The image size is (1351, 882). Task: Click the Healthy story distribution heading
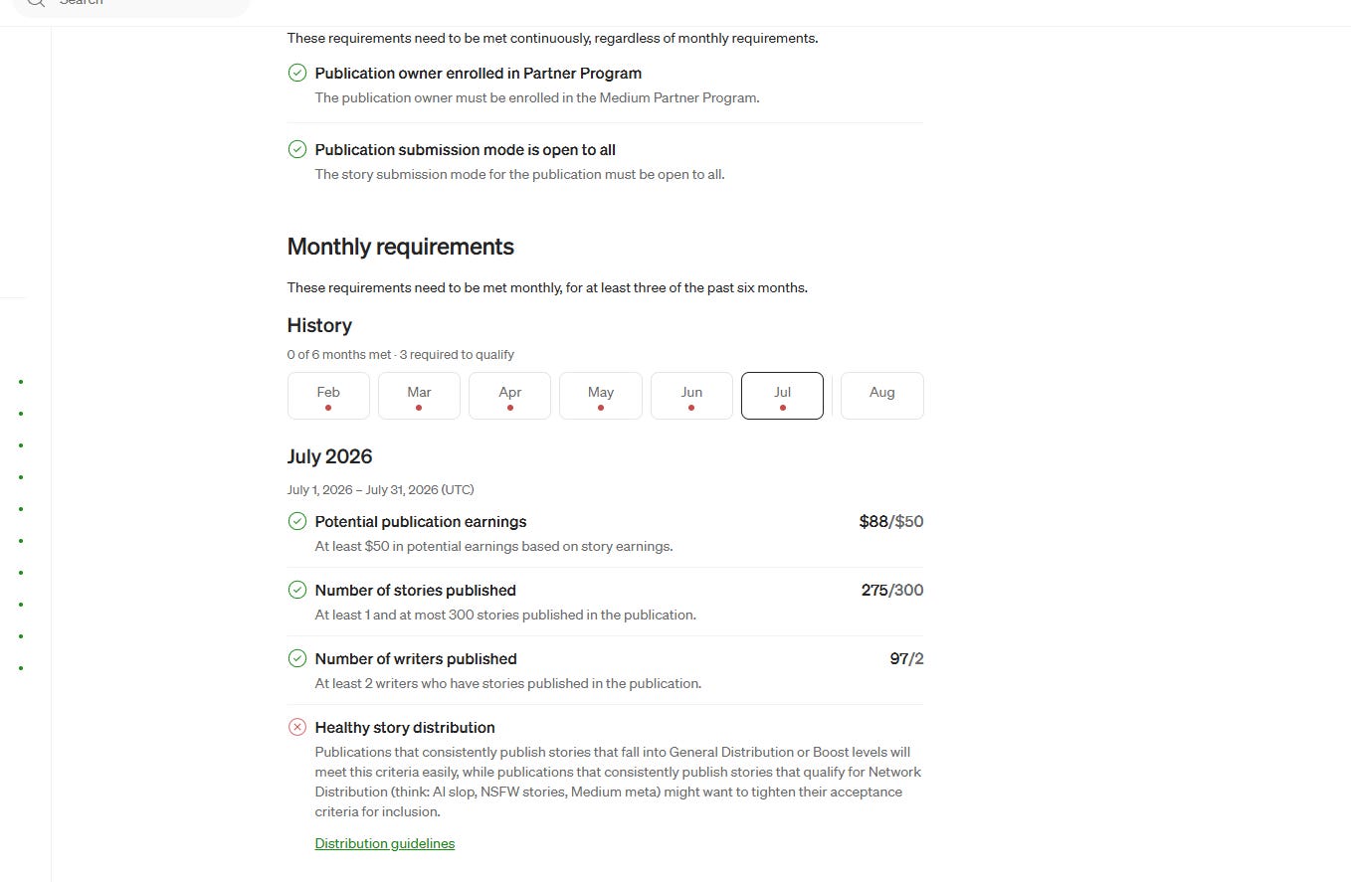tap(405, 727)
